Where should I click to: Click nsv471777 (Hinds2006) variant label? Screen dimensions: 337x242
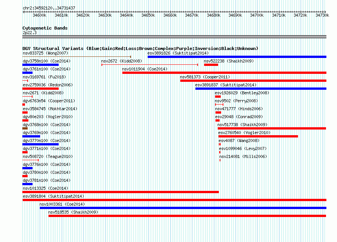click(x=239, y=109)
